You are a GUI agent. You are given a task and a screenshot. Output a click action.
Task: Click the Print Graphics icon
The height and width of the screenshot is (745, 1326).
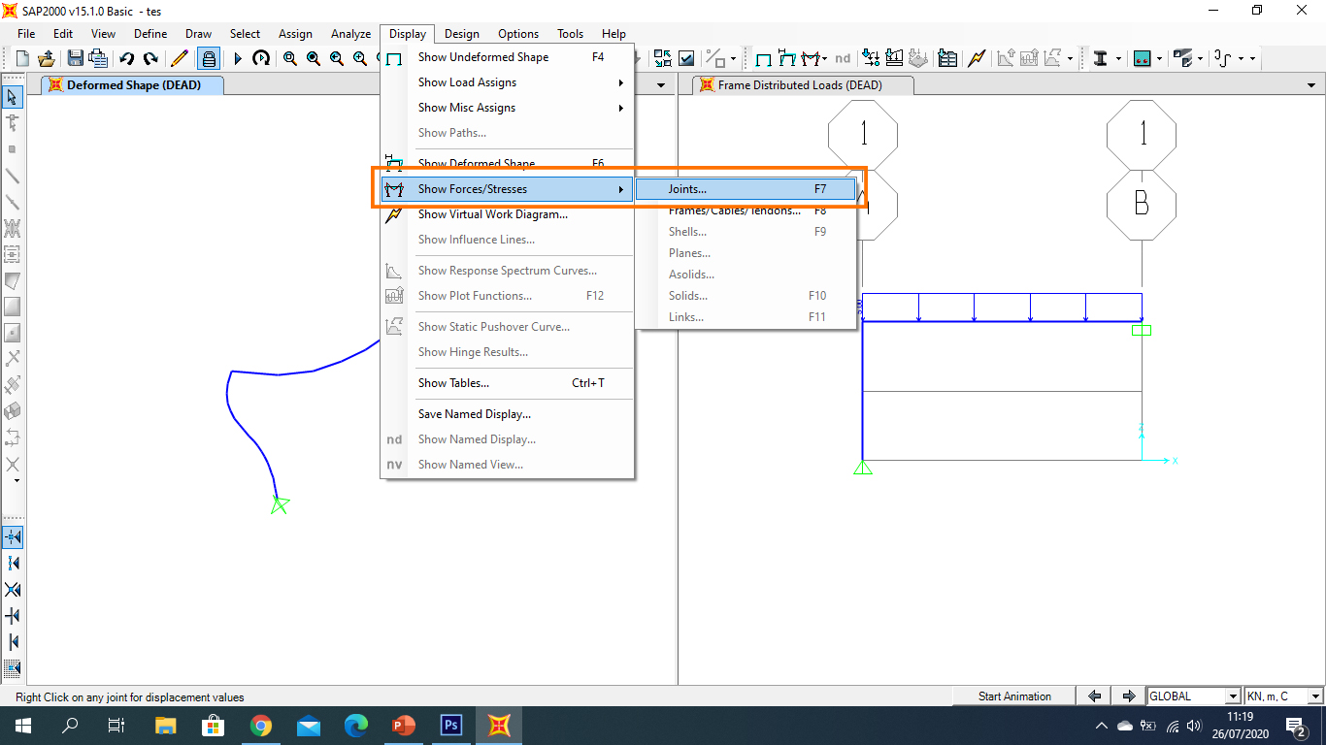point(98,58)
